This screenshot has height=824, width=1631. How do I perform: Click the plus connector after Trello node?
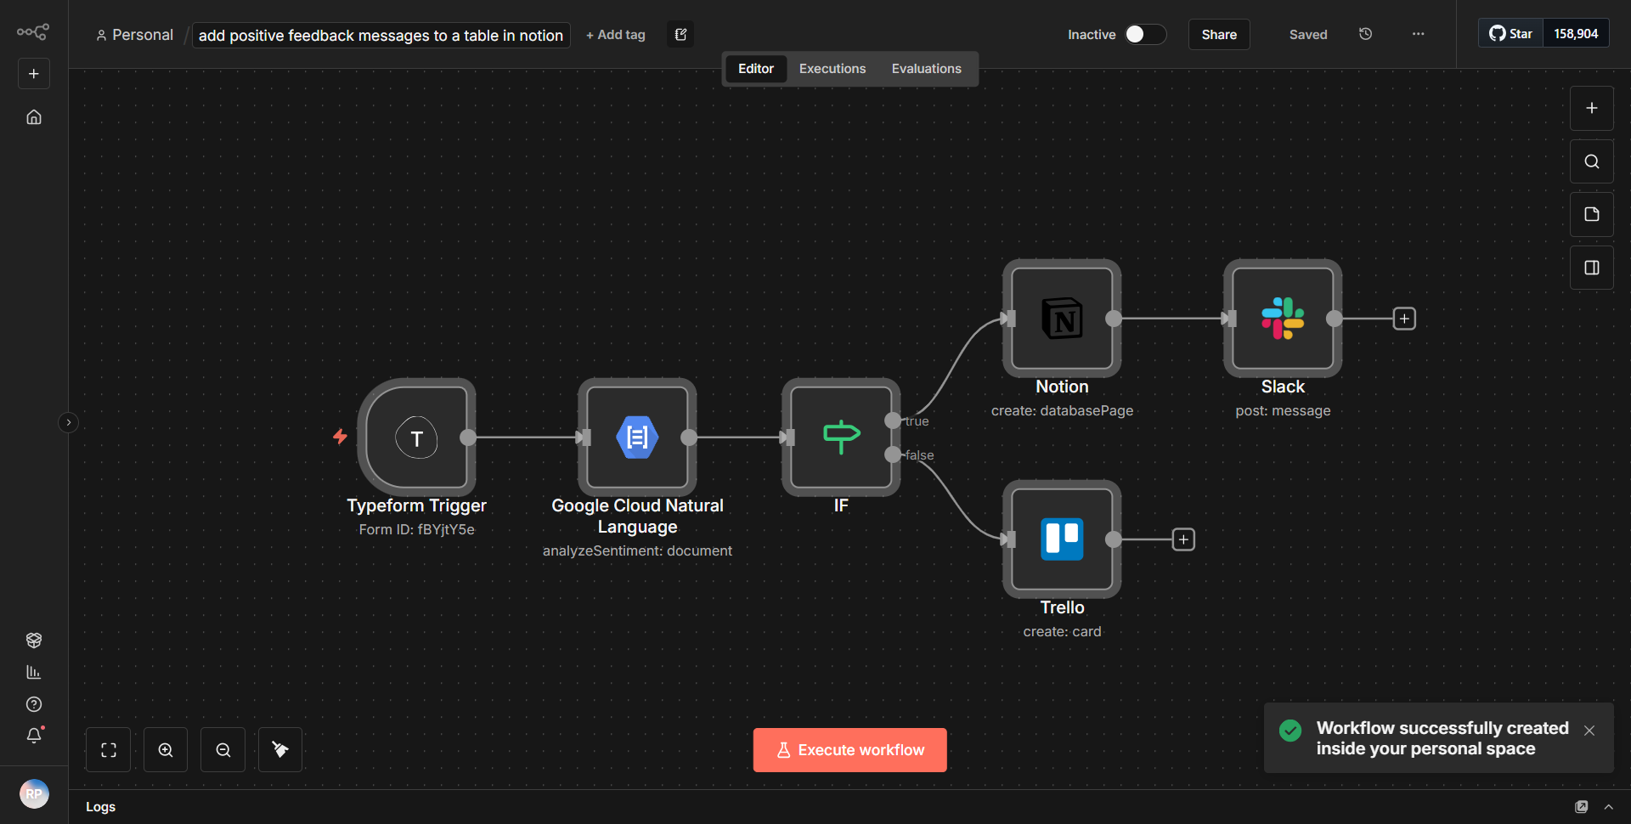(1183, 539)
